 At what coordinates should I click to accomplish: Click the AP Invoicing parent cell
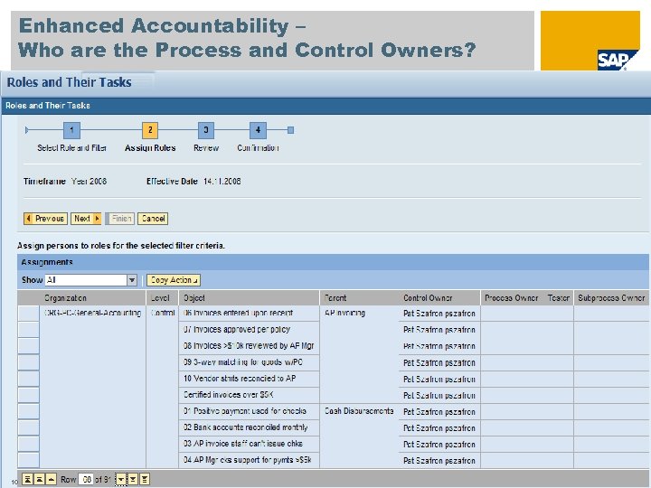pyautogui.click(x=344, y=313)
